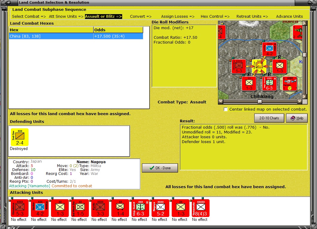Screen dimensions: 317x229
Task: Click the Att Snow Units subphase
Action: click(66, 17)
